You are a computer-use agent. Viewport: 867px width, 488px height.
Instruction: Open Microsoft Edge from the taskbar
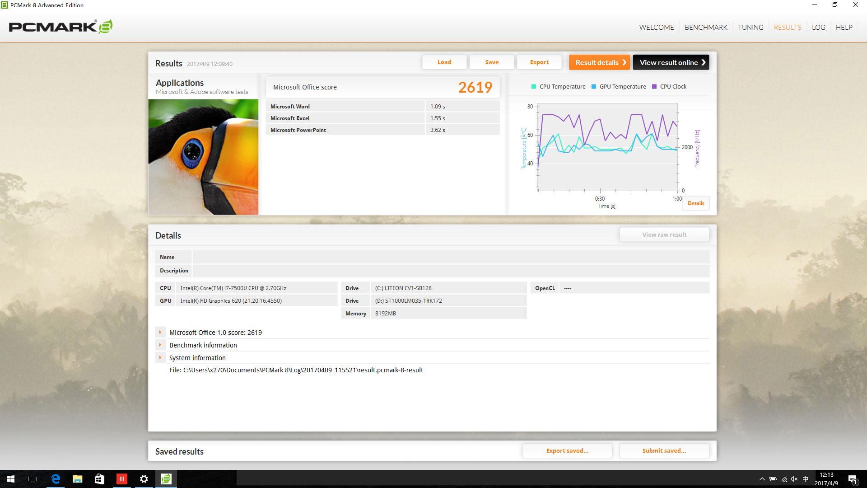coord(56,479)
